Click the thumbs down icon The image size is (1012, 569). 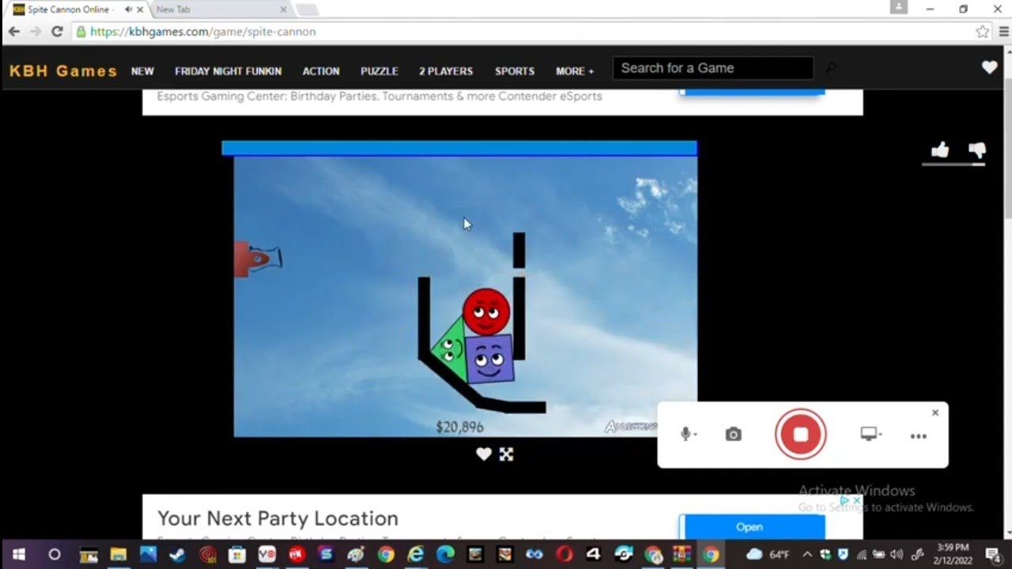[x=977, y=150]
